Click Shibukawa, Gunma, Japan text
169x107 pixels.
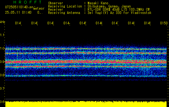[x=109, y=6]
